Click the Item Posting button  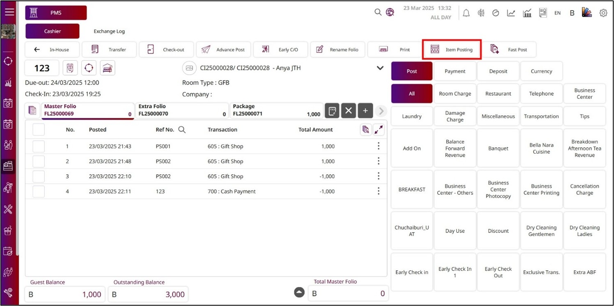point(452,50)
